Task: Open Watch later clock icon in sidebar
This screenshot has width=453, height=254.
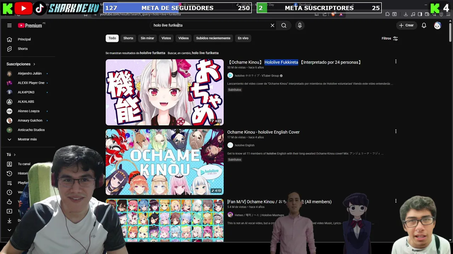Action: point(10,192)
